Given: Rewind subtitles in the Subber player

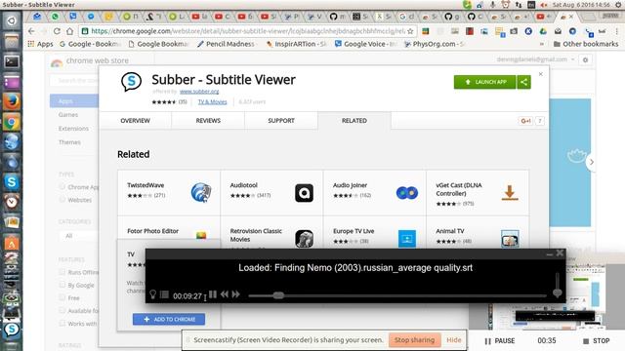Looking at the screenshot, I should (225, 294).
